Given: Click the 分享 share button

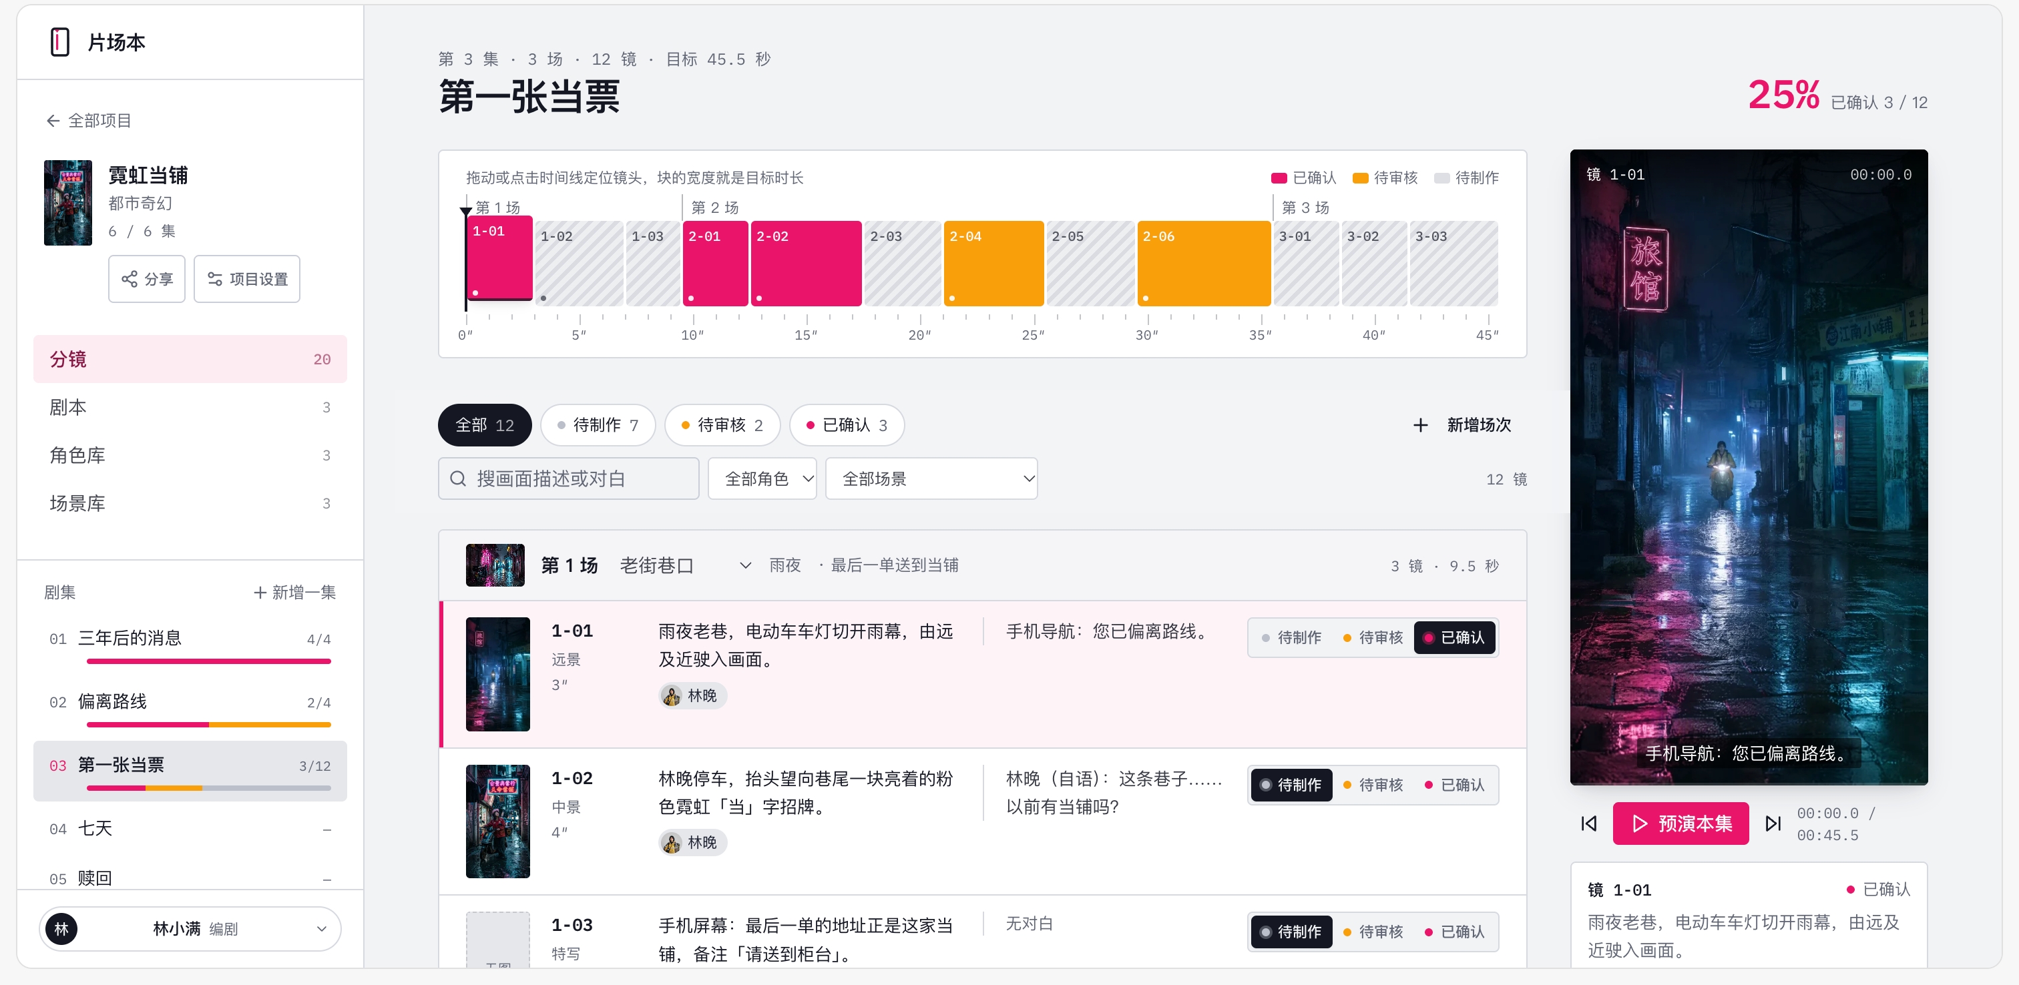Looking at the screenshot, I should [x=147, y=279].
